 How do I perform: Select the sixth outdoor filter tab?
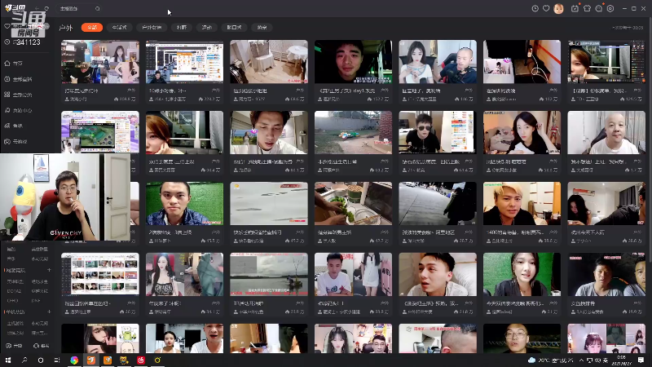tap(234, 28)
